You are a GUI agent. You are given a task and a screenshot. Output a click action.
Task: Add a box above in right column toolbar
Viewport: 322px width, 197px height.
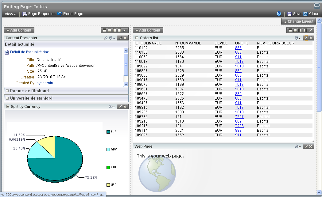(x=290, y=30)
